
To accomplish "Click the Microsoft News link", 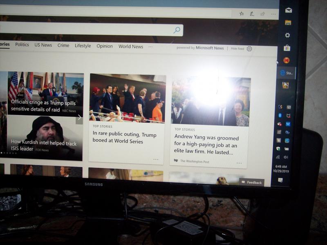I will 210,48.
